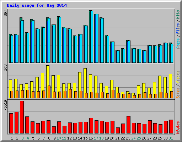The width and height of the screenshot is (182, 142).
Task: Click day 1 on the x-axis
Action: coord(12,138)
